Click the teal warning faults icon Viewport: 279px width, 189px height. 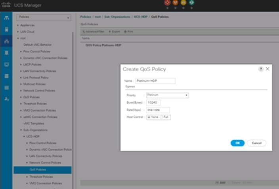191,3
